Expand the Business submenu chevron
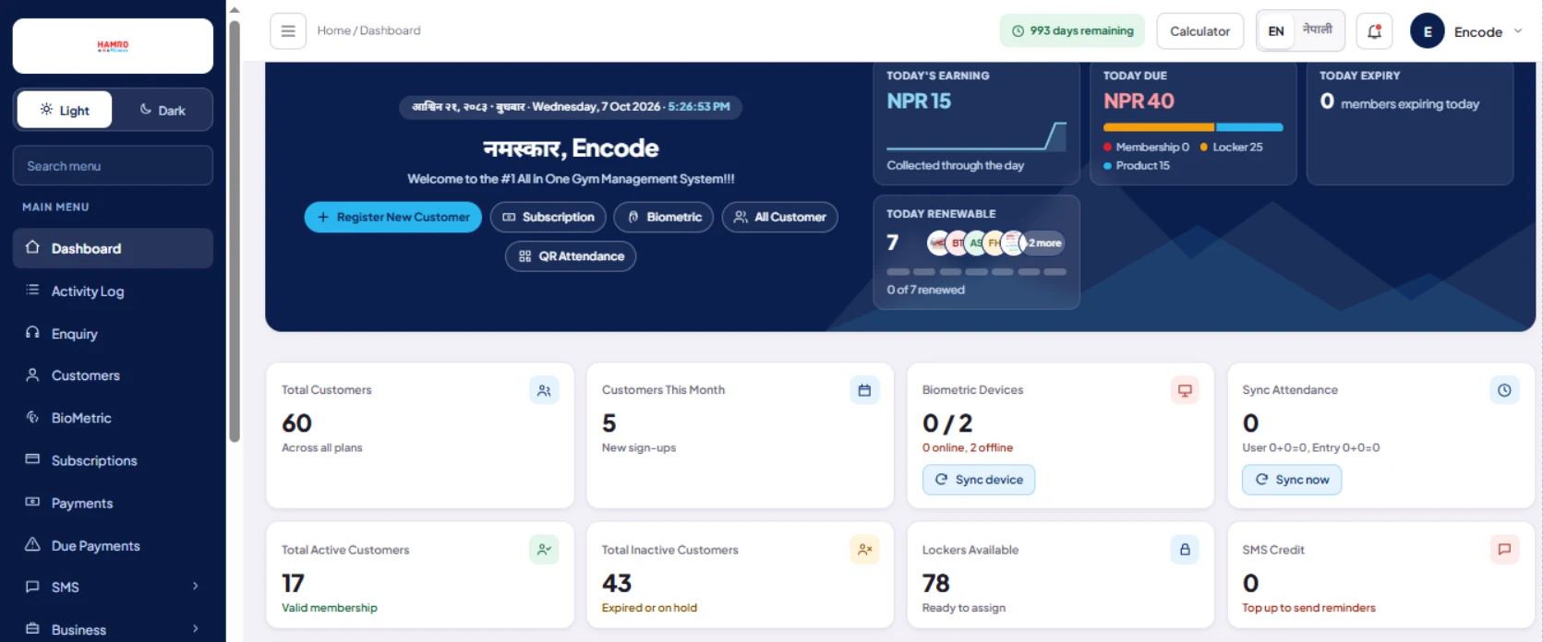Screen dimensions: 1543x642 (x=195, y=629)
